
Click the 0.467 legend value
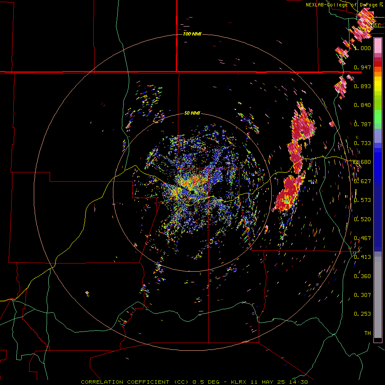362,238
